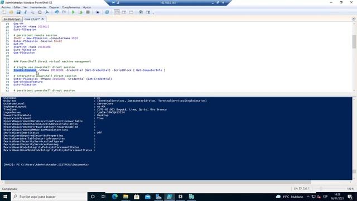357x201 pixels.
Task: Open File Explorer from taskbar
Action: coord(126,197)
